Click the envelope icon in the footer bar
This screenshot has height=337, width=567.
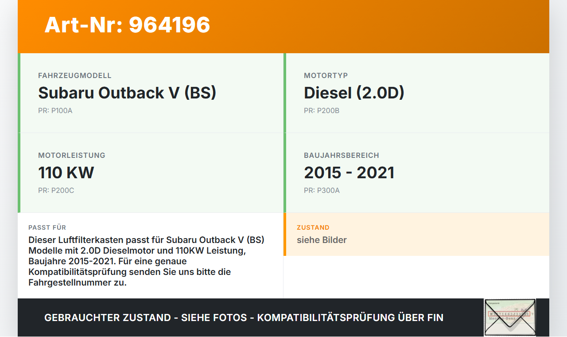click(510, 317)
